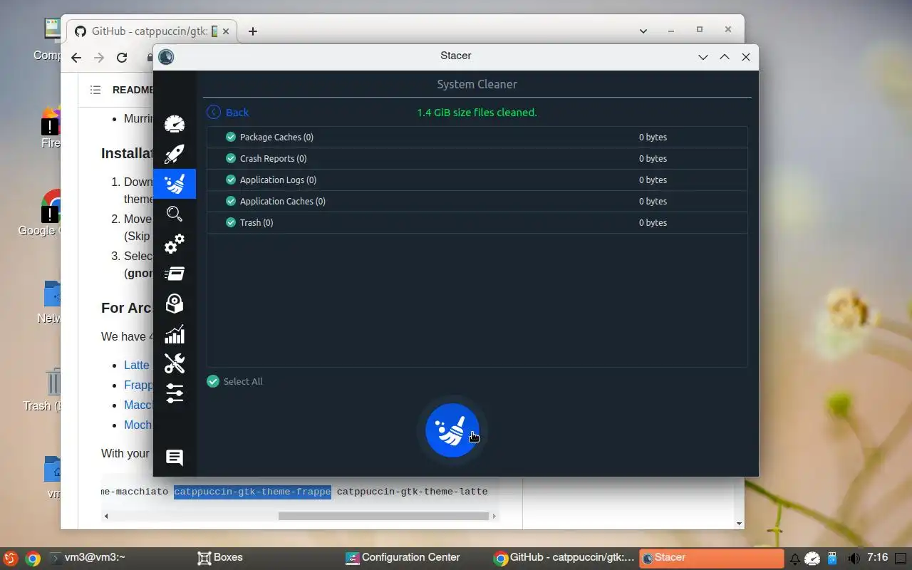This screenshot has width=912, height=570.
Task: Open the Feedback chat bubble icon
Action: [175, 457]
